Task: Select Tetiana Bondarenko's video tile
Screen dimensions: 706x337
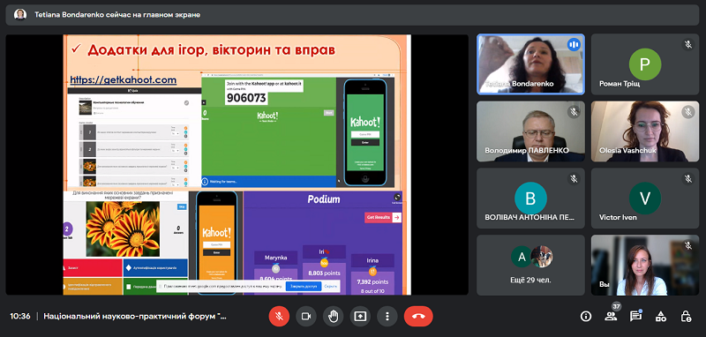Action: (531, 64)
